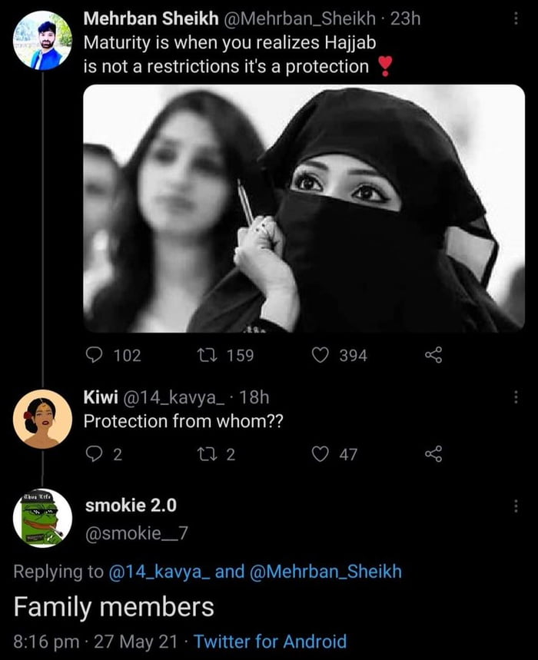Share Kiwi's reply tweet
The image size is (538, 660).
pyautogui.click(x=433, y=454)
